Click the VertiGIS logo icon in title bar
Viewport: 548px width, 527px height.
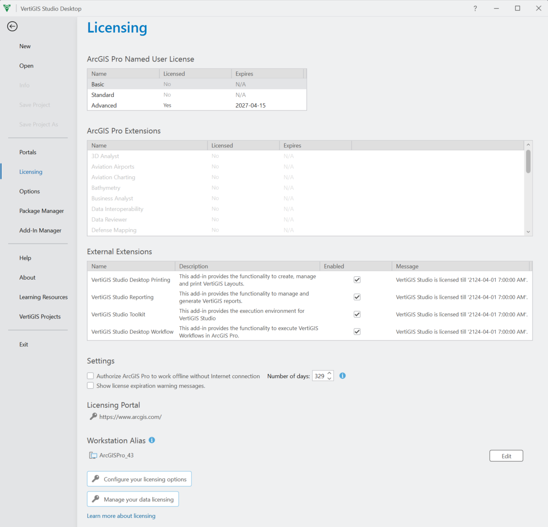pyautogui.click(x=7, y=8)
